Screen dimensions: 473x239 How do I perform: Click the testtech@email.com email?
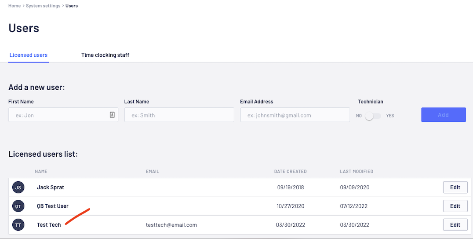coord(171,225)
